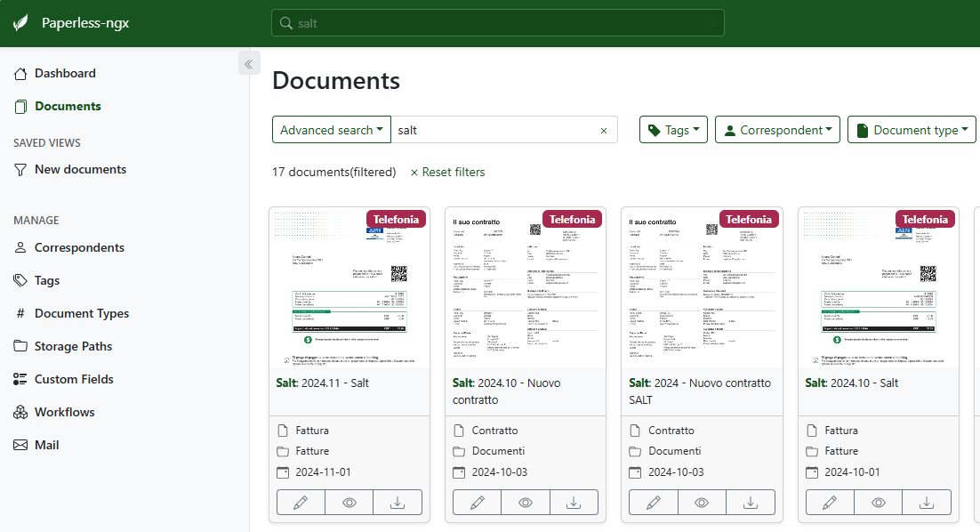Click Telefonia tag on 2024.10 Nuovo contratto card

pos(573,220)
